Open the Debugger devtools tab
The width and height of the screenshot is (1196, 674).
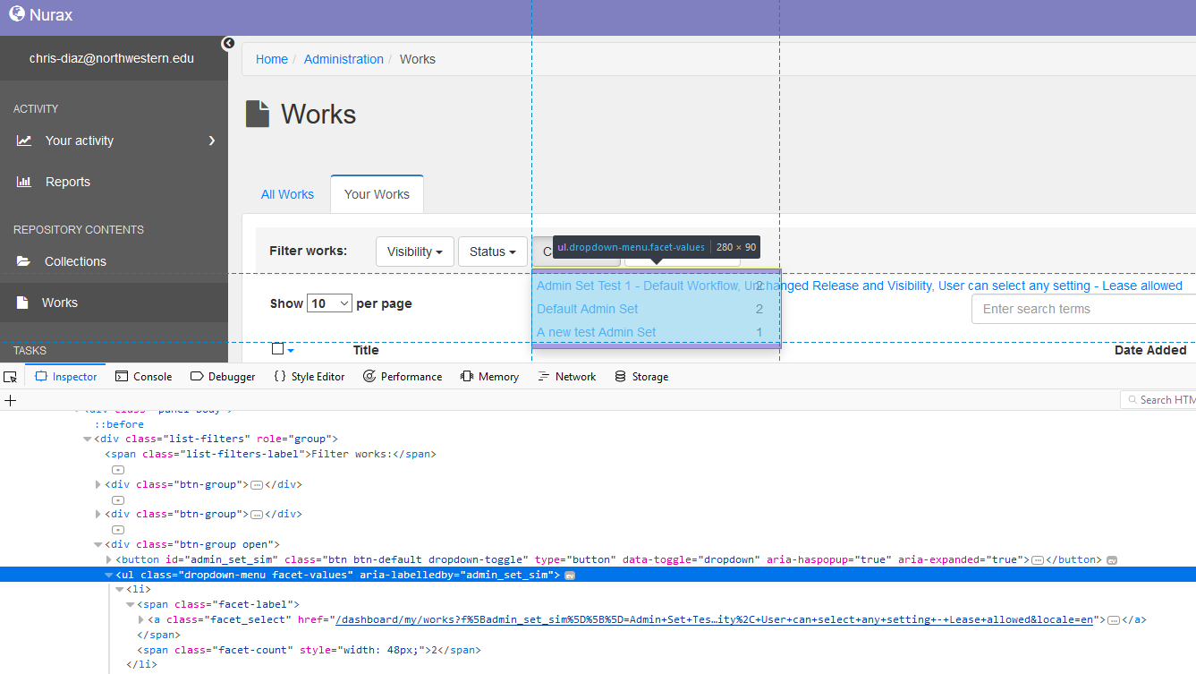click(x=223, y=377)
